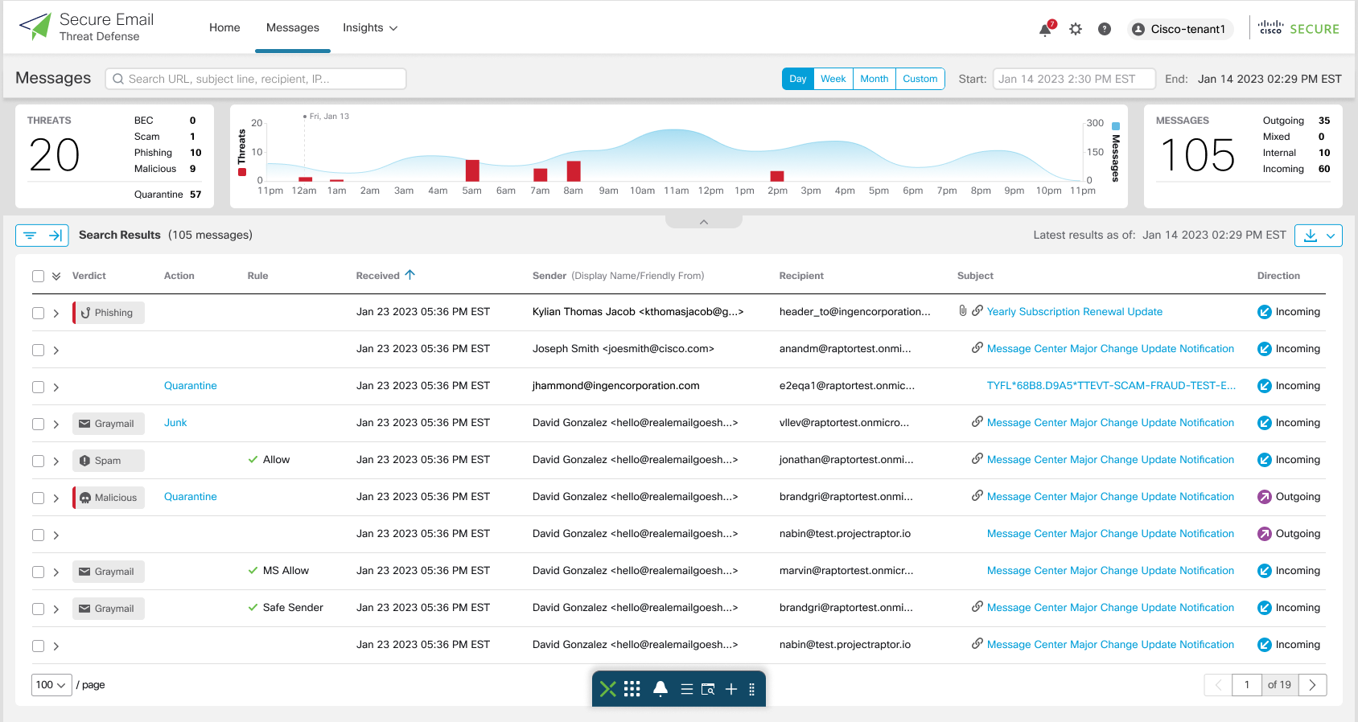The image size is (1358, 722).
Task: Switch the time range to Month
Action: 874,79
